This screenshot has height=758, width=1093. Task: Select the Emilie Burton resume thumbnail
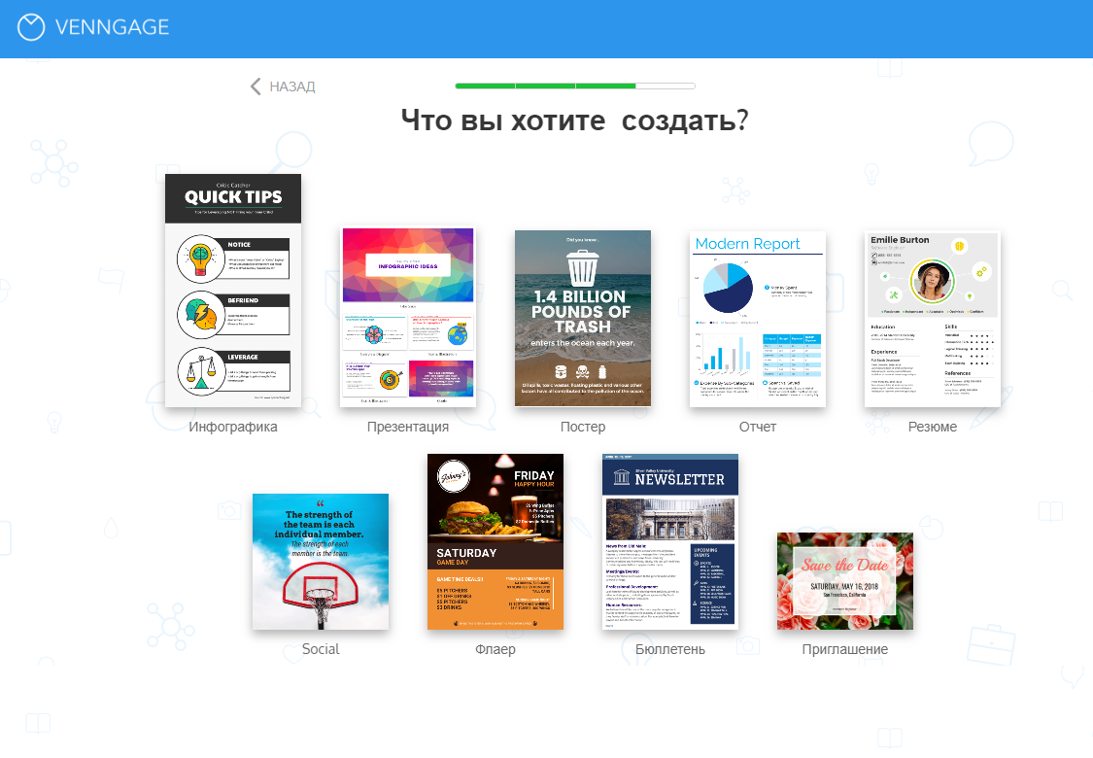click(x=933, y=319)
